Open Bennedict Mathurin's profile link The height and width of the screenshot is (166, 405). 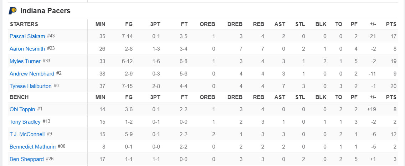click(32, 147)
